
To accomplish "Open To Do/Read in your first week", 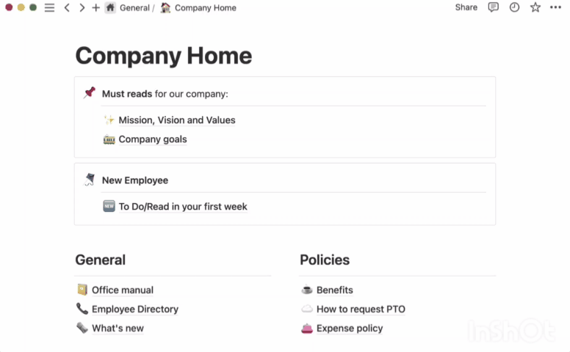I will [182, 207].
